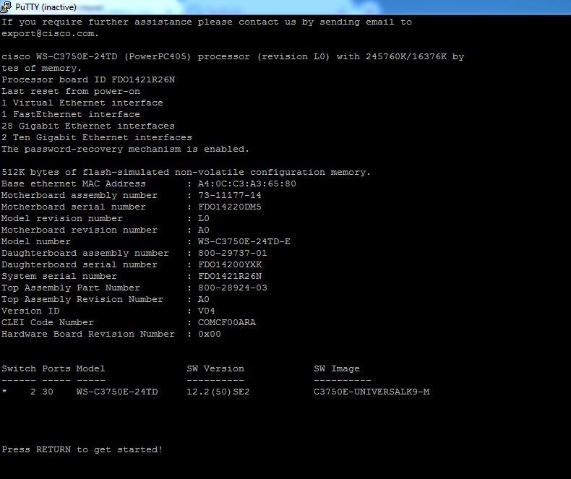Viewport: 571px width, 479px height.
Task: Click the Motherboard revision number value A0
Action: click(x=204, y=230)
